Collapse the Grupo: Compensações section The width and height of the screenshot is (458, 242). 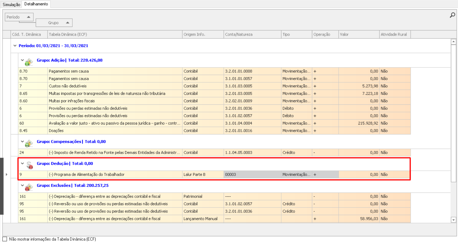[x=22, y=142]
